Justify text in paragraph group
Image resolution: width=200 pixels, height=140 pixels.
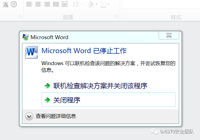[x=56, y=4]
